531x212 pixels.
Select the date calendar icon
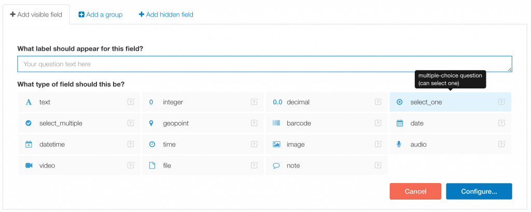(x=400, y=123)
